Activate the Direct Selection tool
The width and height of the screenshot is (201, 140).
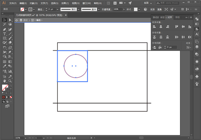coord(10,20)
